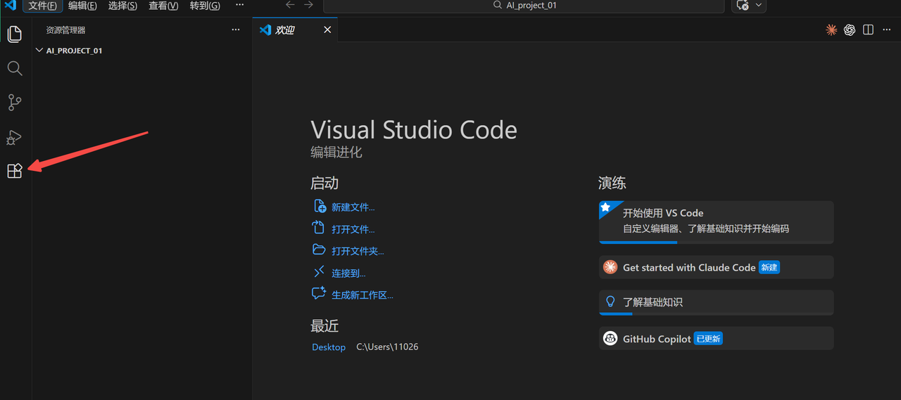Open the Search view in activity bar
Image resolution: width=901 pixels, height=400 pixels.
tap(14, 68)
